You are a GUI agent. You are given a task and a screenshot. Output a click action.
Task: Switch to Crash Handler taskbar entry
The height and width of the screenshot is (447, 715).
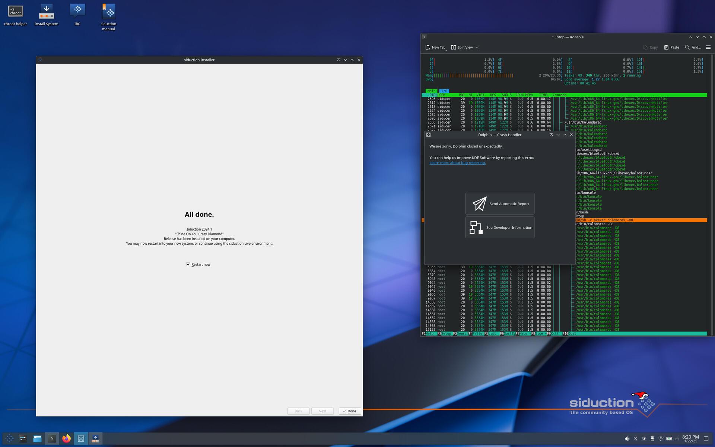click(x=81, y=439)
